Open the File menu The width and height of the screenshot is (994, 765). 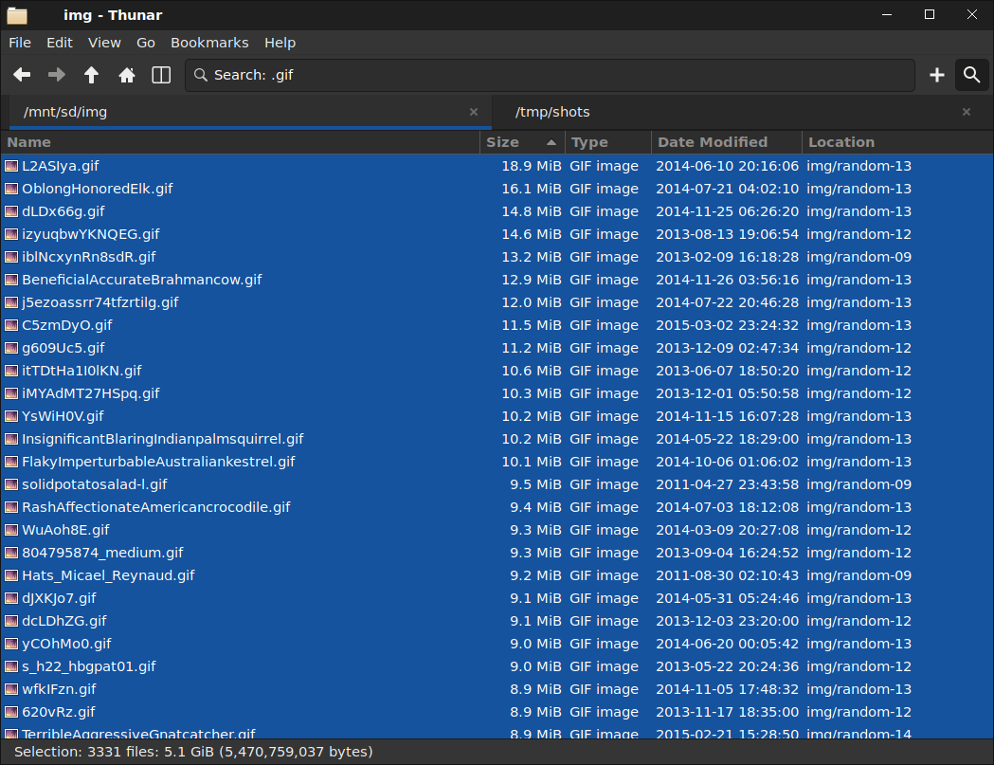coord(20,43)
